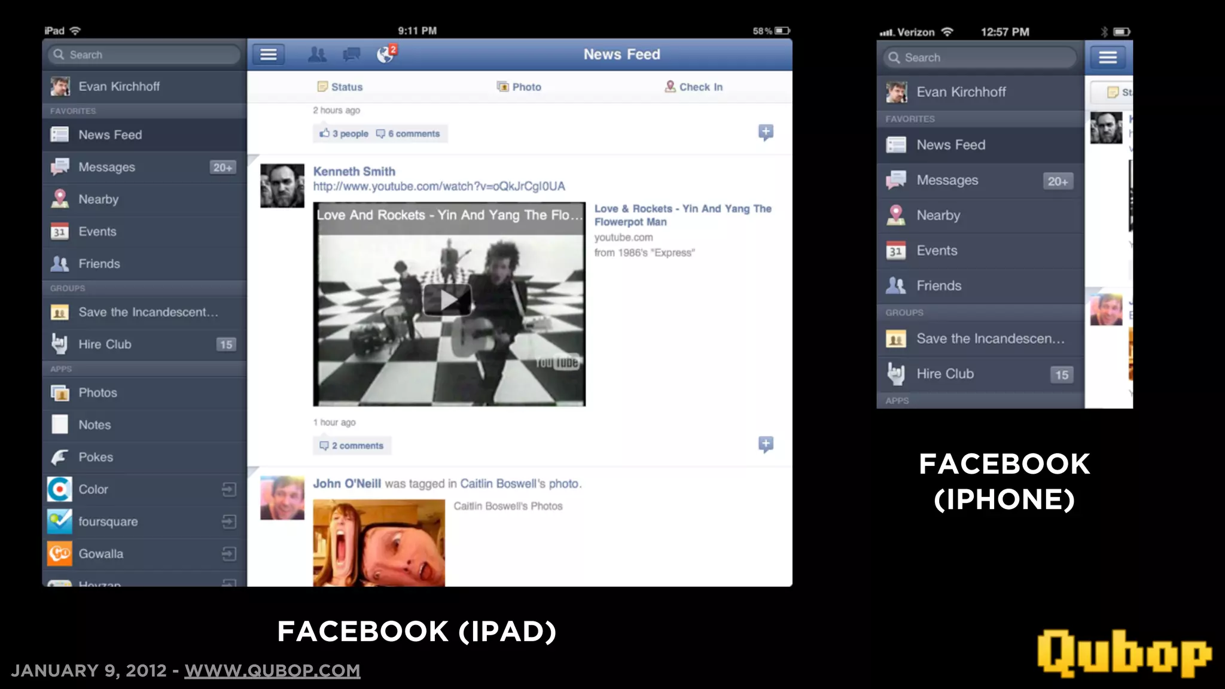Screen dimensions: 1225x689
Task: Open Color app in iPad sidebar
Action: (x=144, y=490)
